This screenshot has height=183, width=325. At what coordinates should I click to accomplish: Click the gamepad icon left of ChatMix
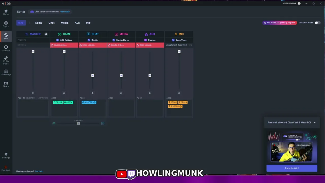[x=54, y=123]
